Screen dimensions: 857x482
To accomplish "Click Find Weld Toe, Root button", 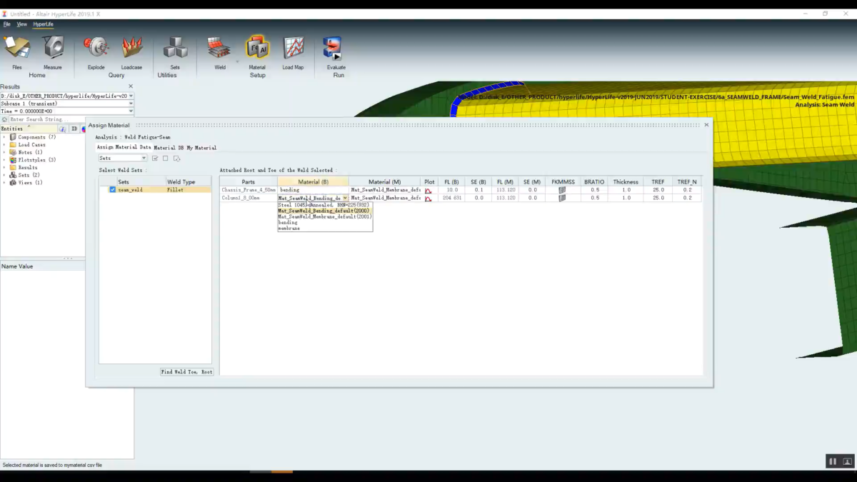I will click(186, 372).
